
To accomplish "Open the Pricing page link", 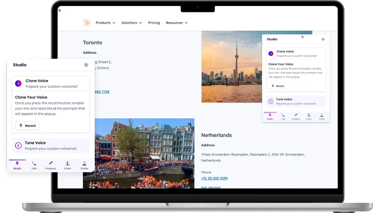I will pyautogui.click(x=154, y=23).
